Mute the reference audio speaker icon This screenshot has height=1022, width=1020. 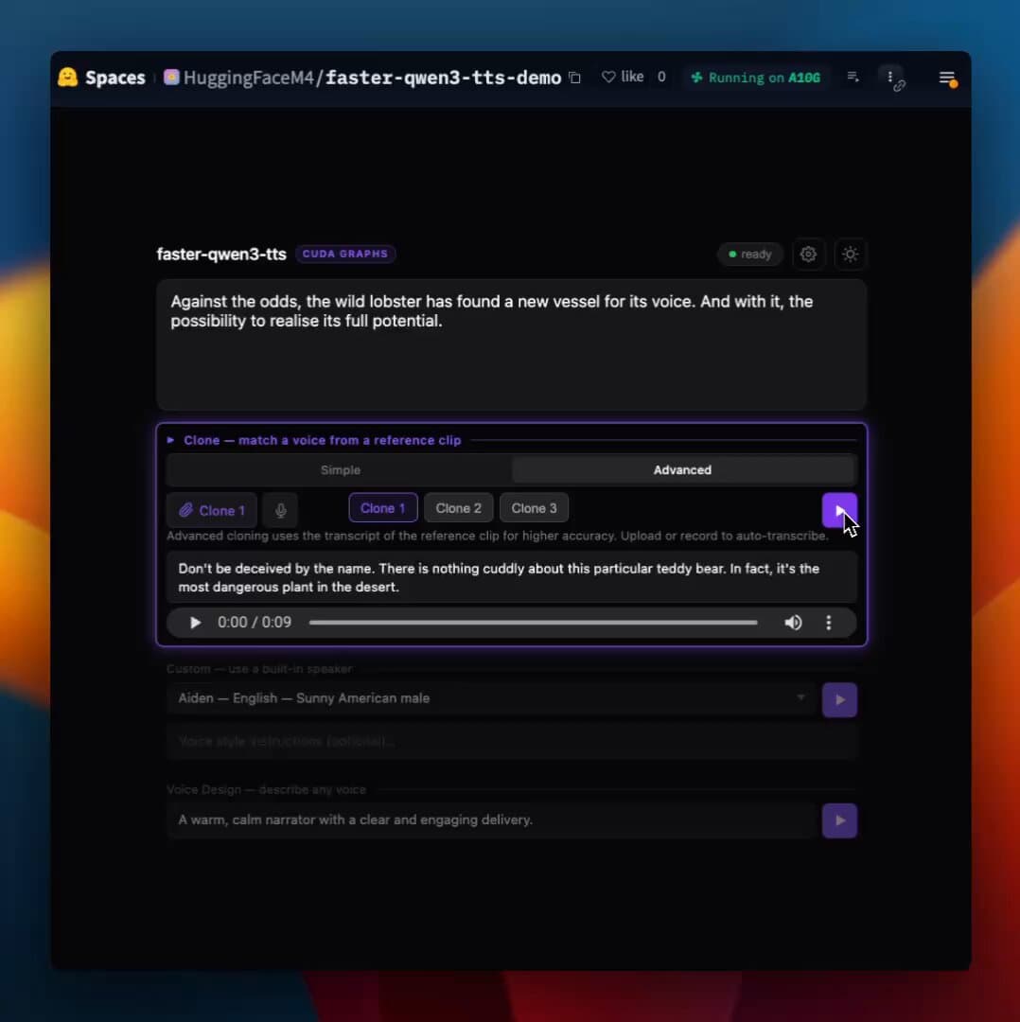coord(793,623)
